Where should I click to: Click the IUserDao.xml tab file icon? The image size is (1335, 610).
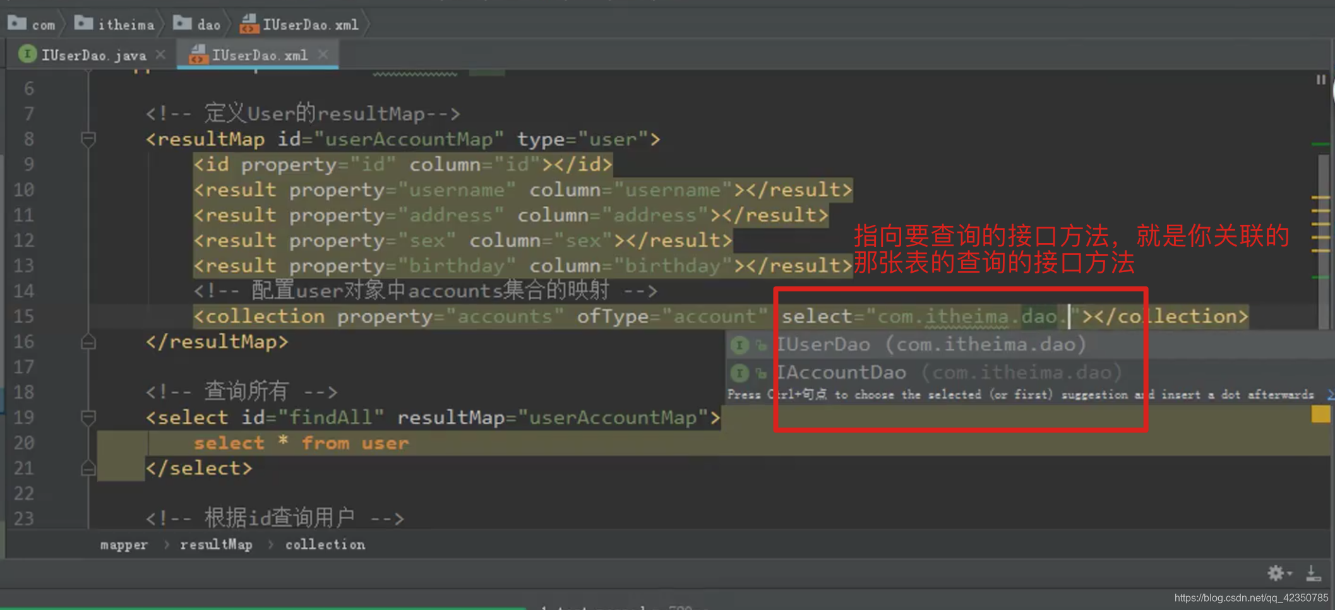[198, 55]
